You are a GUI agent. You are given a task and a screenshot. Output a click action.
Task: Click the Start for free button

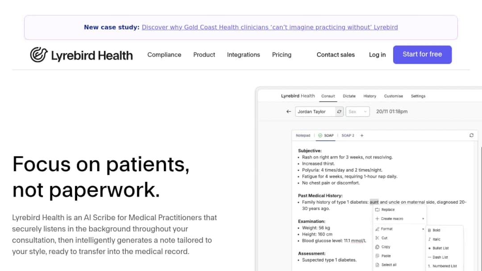click(422, 55)
